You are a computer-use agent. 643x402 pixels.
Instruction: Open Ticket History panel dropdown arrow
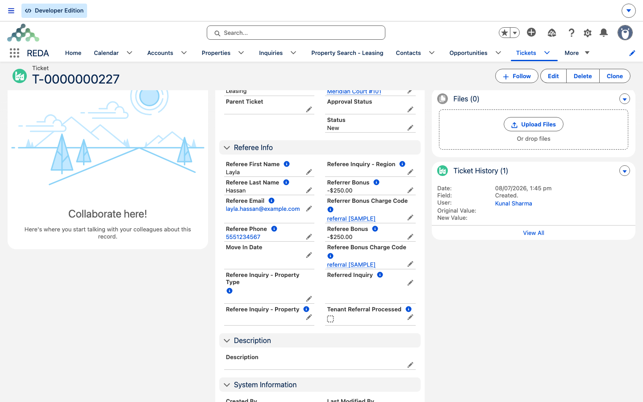625,171
